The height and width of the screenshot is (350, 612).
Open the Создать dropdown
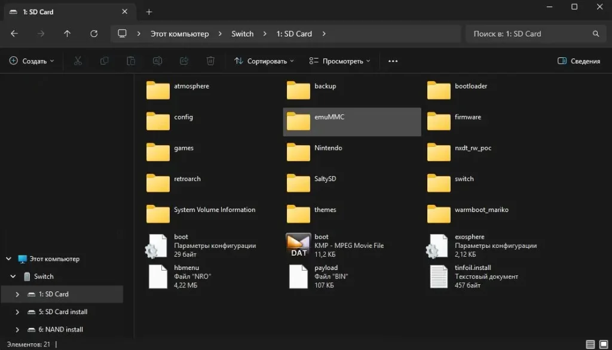point(32,61)
